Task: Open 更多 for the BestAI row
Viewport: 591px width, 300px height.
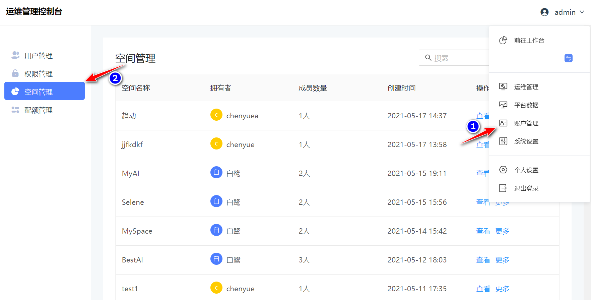Action: pos(502,260)
